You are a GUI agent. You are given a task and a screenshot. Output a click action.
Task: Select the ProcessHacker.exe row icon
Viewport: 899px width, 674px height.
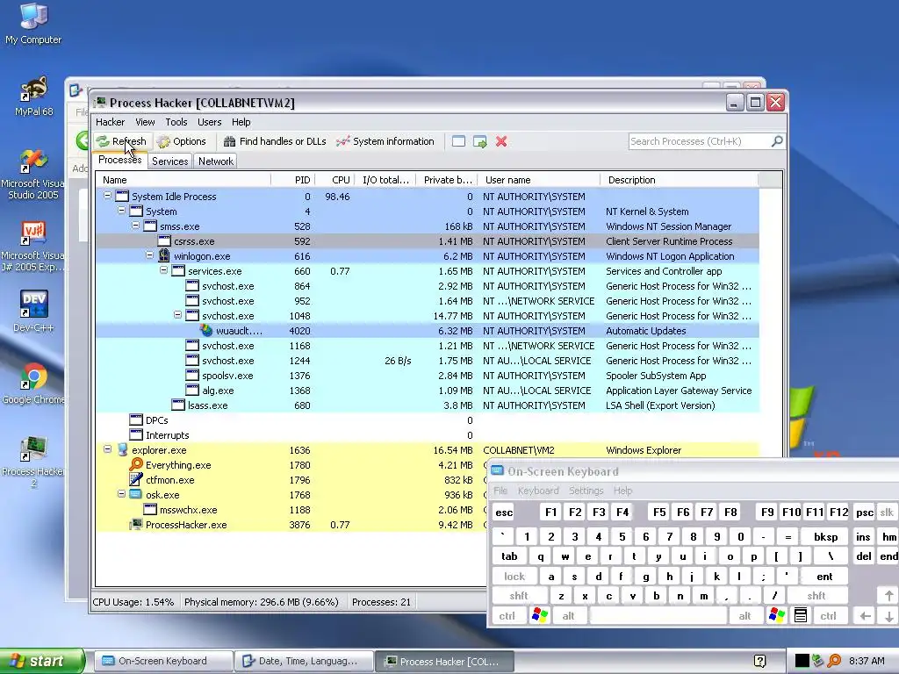pyautogui.click(x=136, y=525)
